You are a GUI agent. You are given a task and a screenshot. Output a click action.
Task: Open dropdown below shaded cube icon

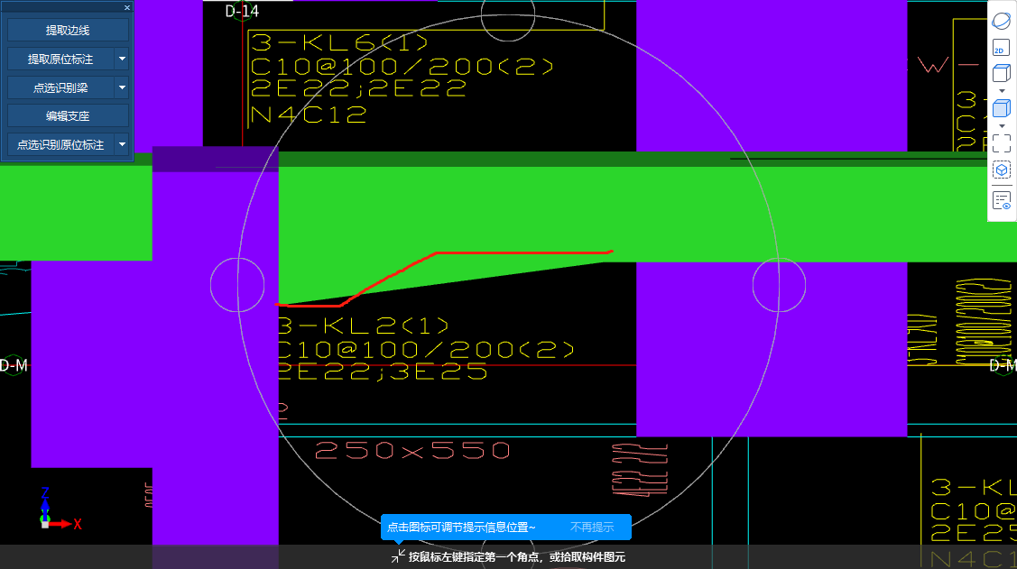[1002, 125]
